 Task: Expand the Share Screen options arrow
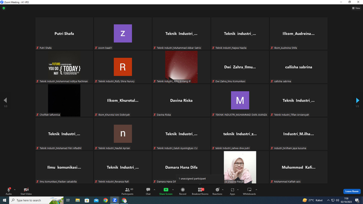click(x=172, y=190)
